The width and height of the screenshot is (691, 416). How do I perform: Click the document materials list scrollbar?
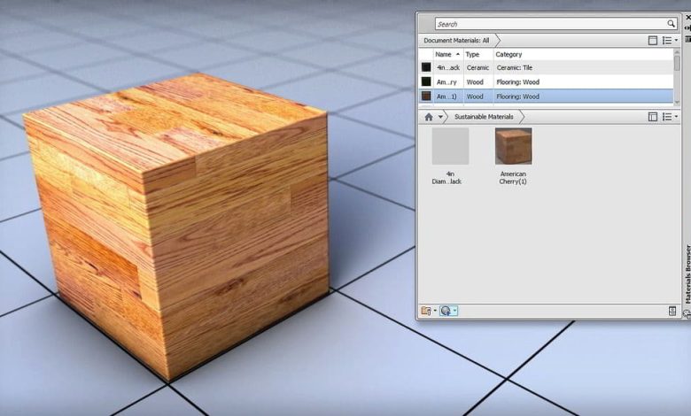tap(677, 77)
